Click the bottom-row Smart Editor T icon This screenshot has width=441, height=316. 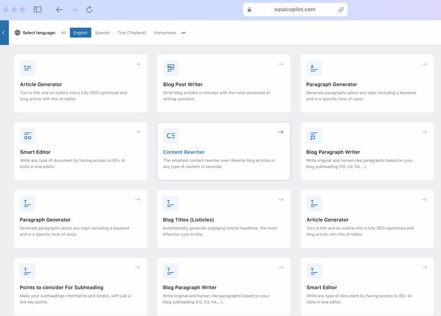point(314,271)
